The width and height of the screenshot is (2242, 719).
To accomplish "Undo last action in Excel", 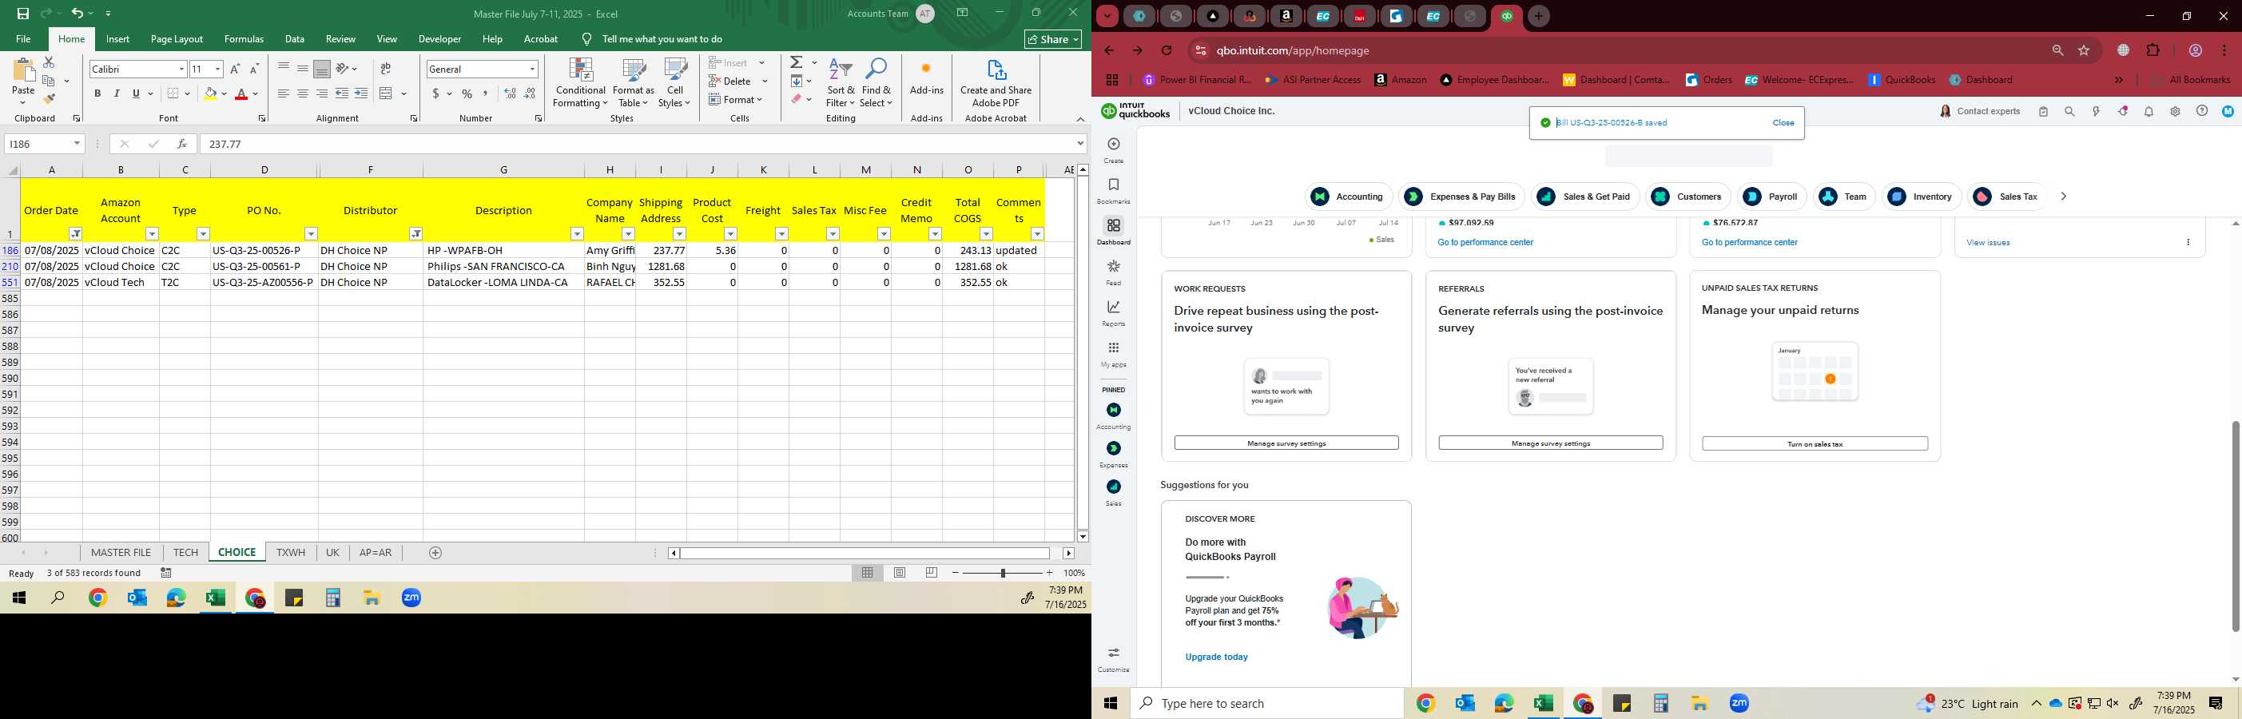I will [x=78, y=14].
